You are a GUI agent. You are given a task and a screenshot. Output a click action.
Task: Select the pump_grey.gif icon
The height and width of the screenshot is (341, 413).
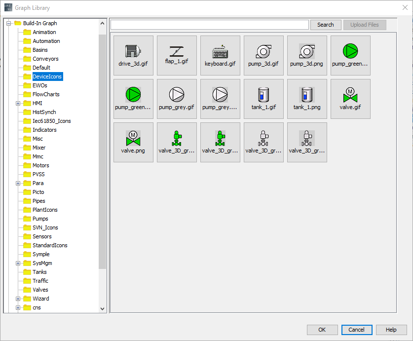[177, 99]
